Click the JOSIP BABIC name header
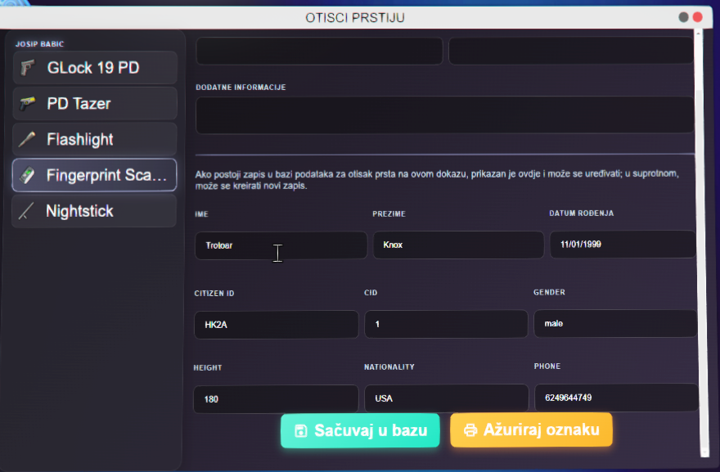720x472 pixels. tap(39, 44)
